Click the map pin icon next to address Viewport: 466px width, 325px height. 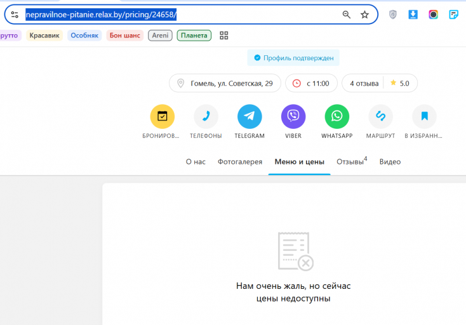(x=181, y=83)
